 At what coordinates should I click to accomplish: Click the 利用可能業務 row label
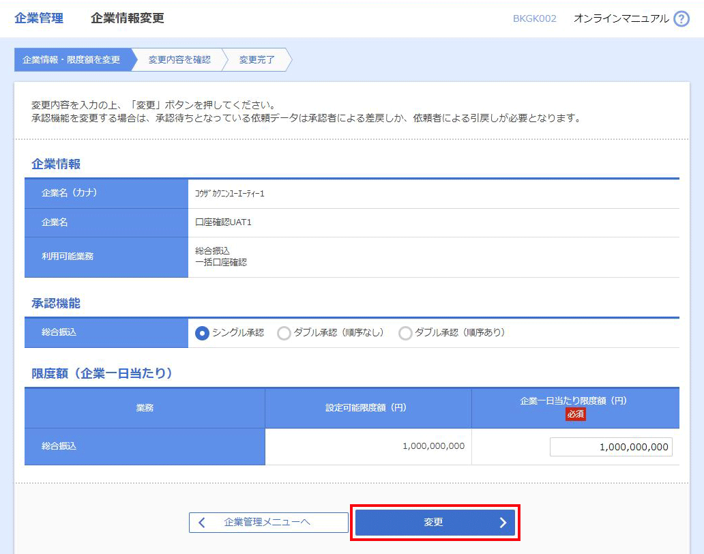[68, 257]
